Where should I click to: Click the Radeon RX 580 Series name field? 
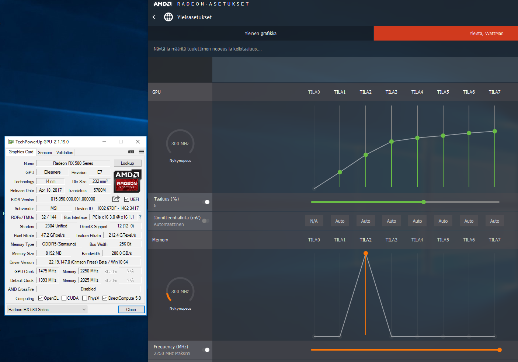coord(73,163)
